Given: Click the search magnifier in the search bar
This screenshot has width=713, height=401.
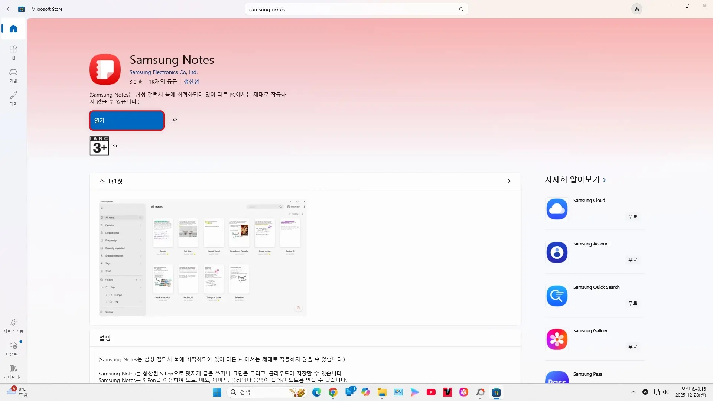Looking at the screenshot, I should pyautogui.click(x=461, y=9).
